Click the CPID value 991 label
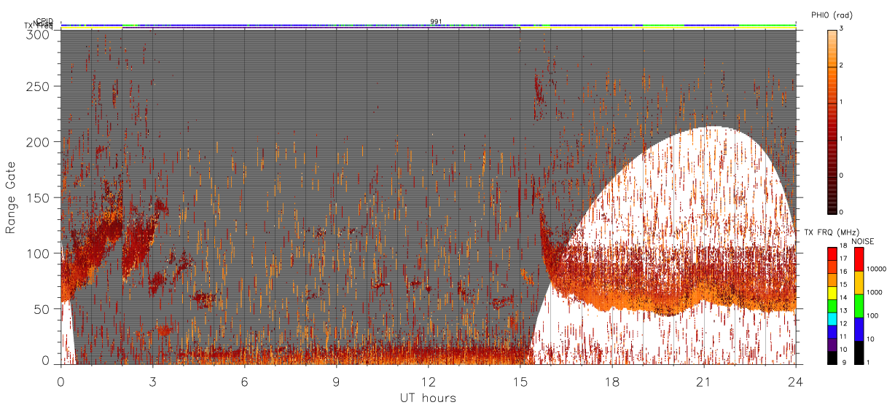 pyautogui.click(x=435, y=22)
